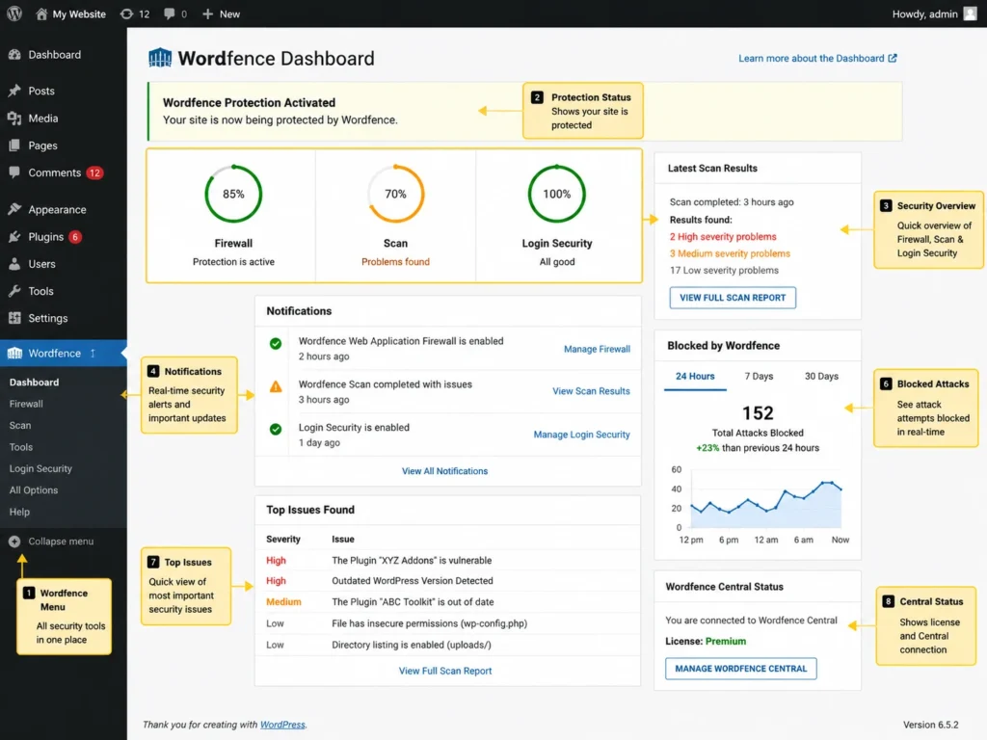Open My Website home icon
The height and width of the screenshot is (740, 987).
[41, 13]
